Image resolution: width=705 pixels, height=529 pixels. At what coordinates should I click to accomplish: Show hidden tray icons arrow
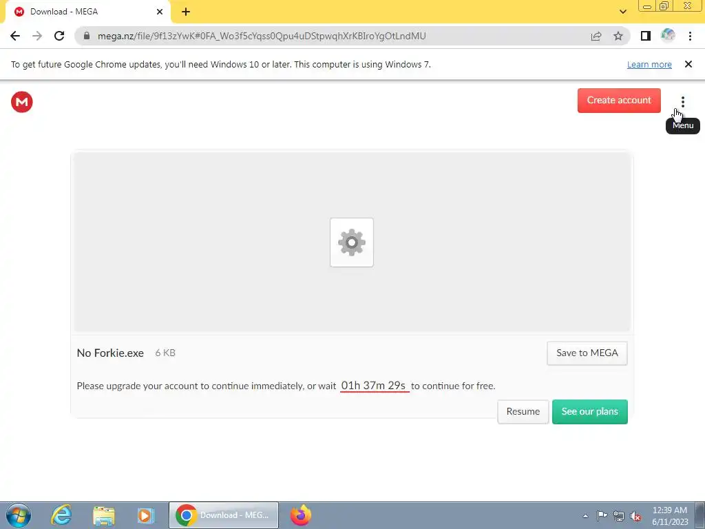(585, 516)
